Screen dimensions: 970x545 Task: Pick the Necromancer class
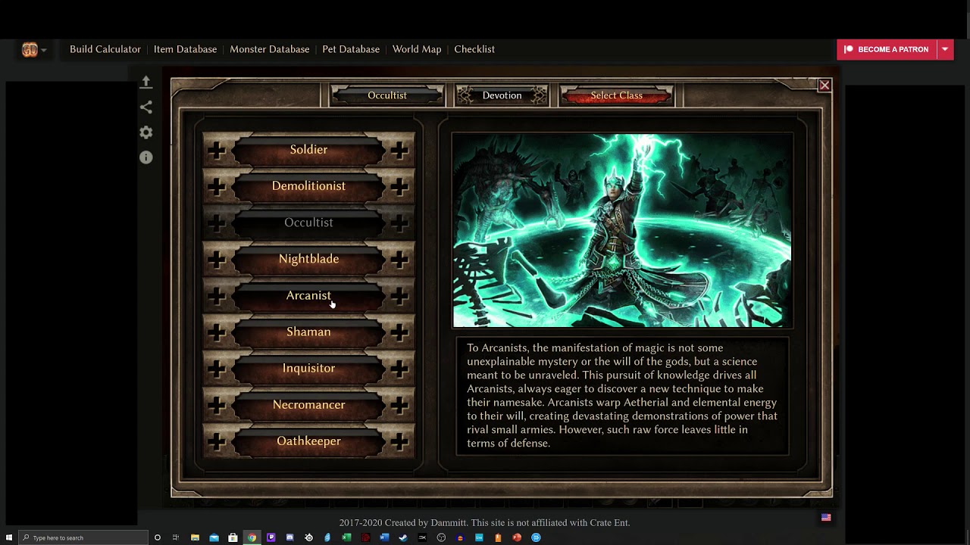coord(308,405)
